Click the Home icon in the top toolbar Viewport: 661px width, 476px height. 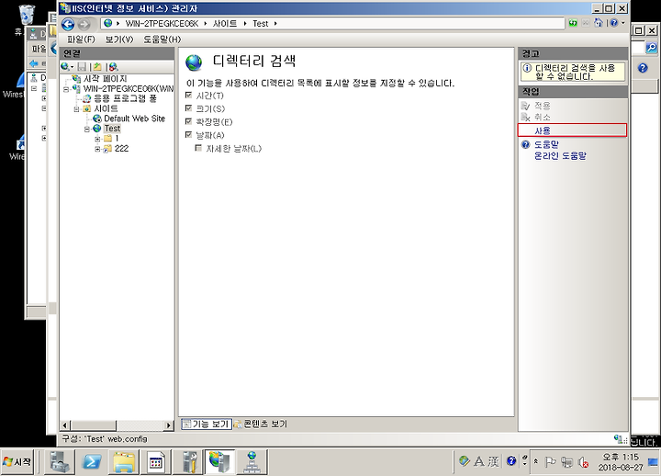click(x=598, y=23)
